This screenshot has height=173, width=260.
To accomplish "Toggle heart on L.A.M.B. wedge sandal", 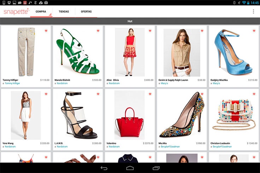I will pyautogui.click(x=98, y=94).
